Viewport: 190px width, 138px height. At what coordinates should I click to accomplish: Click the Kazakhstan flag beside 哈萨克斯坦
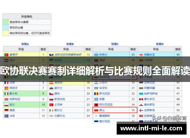141,94
